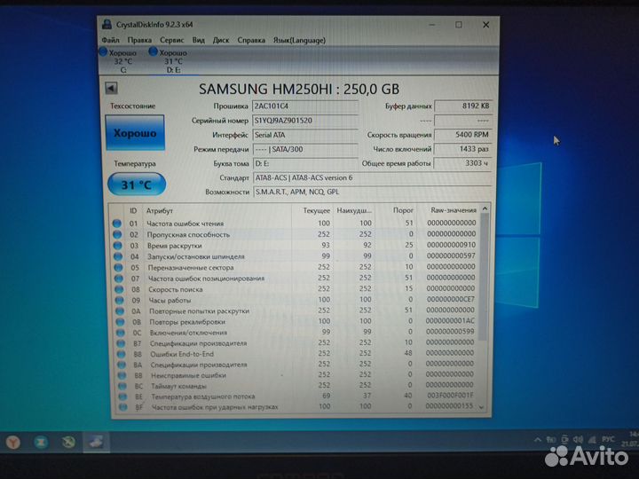The width and height of the screenshot is (639, 479).
Task: Click status icon for Ошибки End-to-End
Action: click(122, 354)
